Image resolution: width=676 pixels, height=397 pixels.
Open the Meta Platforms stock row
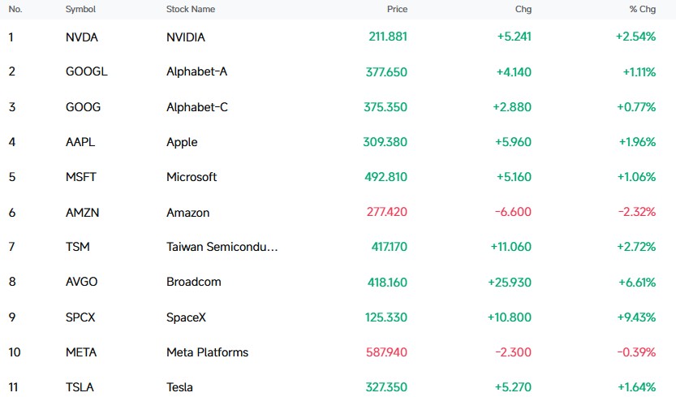[338, 352]
